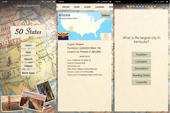Switch to the LOUISIANA tab
170x113 pixels.
click(100, 7)
